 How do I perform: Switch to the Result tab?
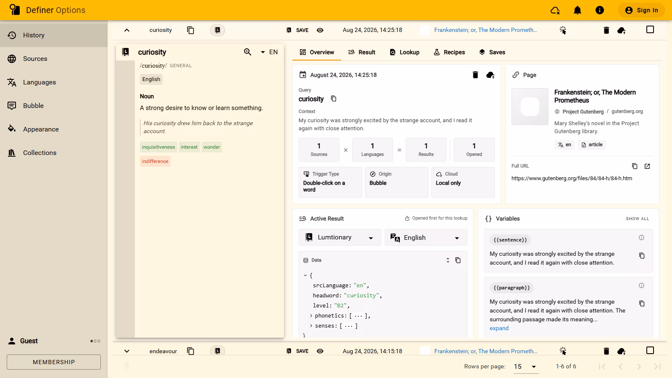click(362, 52)
